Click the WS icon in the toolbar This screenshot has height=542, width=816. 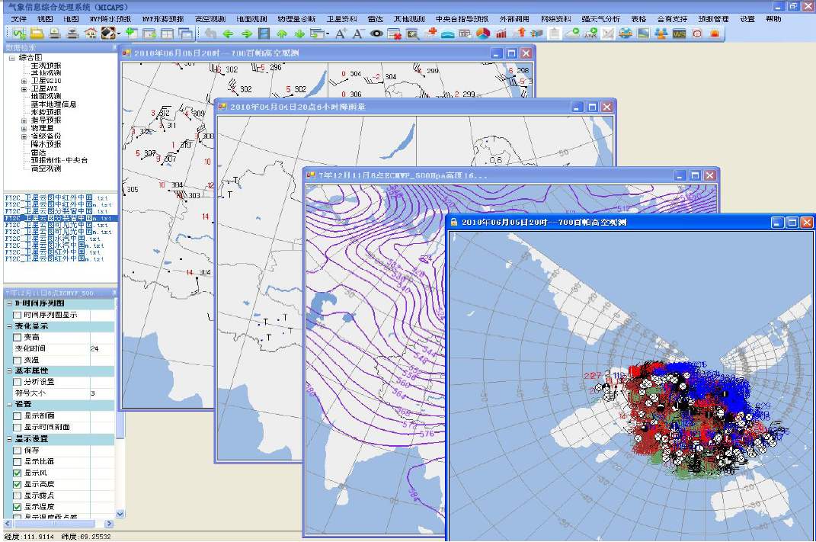[679, 34]
